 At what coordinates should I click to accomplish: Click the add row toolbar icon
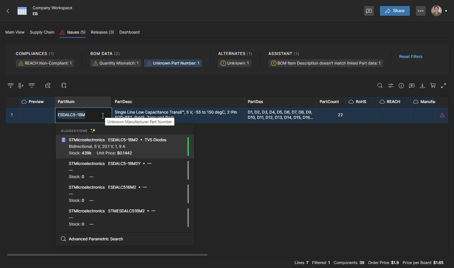point(11,86)
